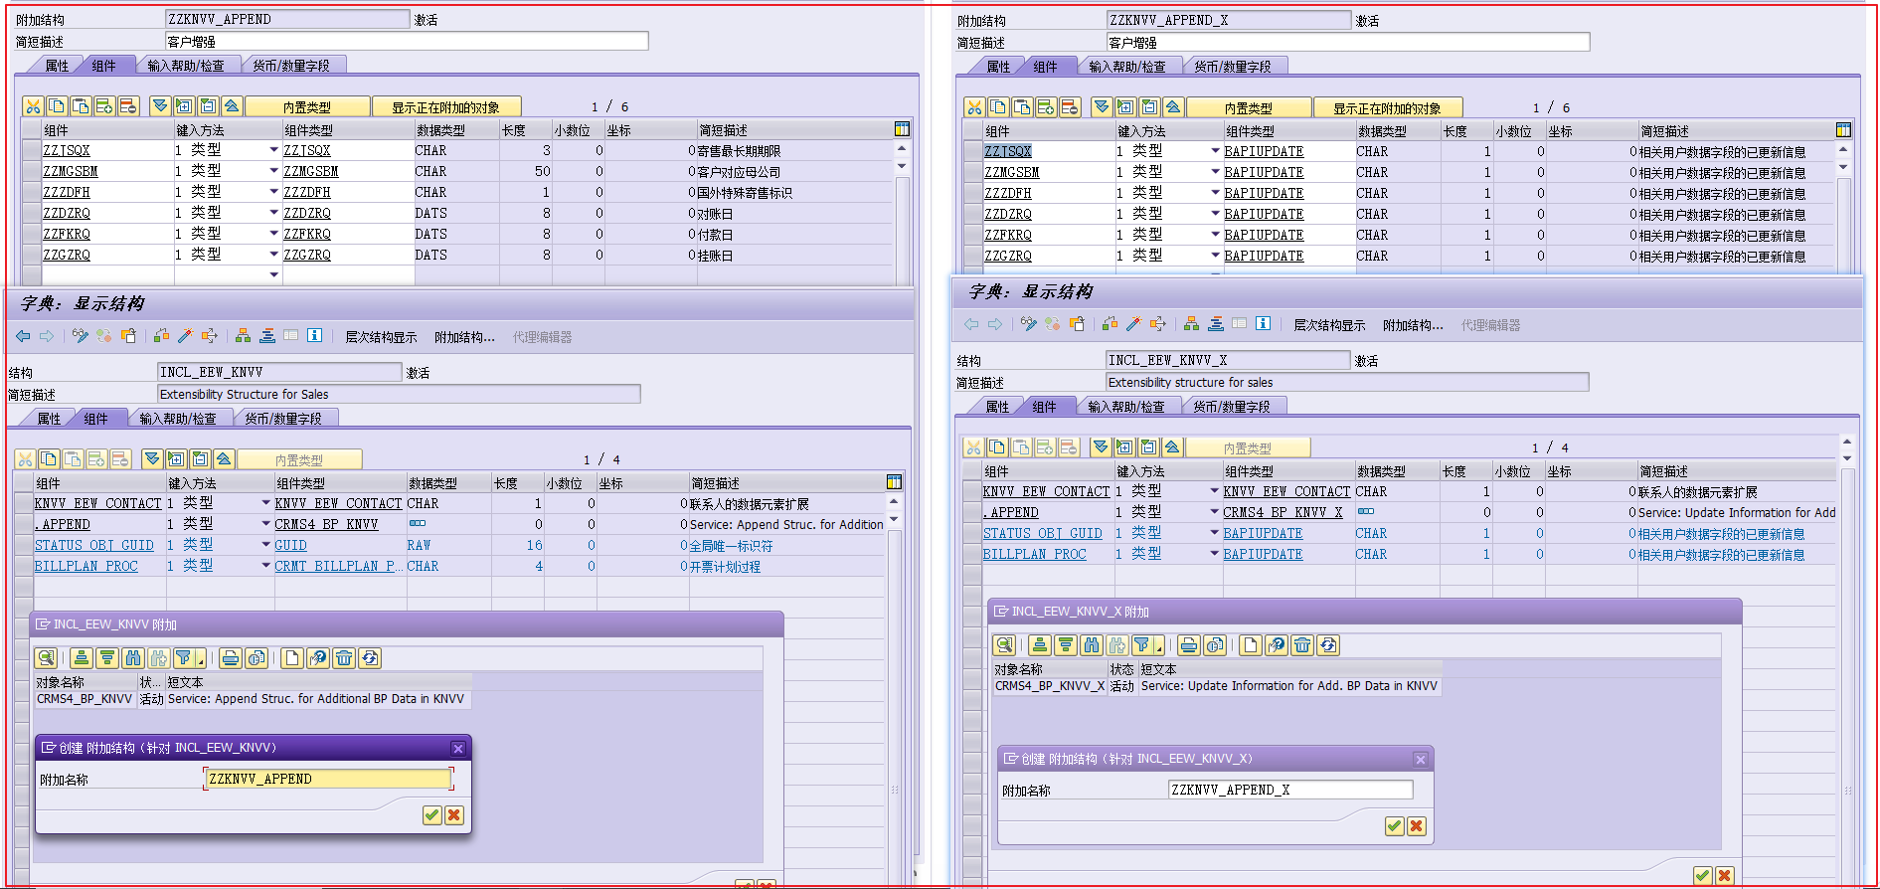Click delete row icon in ZZKNVV_APPEND_X toolbar
The width and height of the screenshot is (1880, 889).
coord(1070,107)
